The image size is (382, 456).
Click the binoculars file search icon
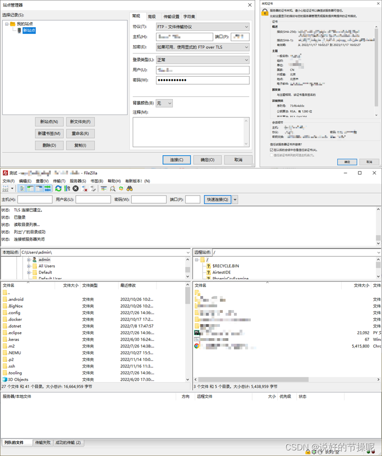(x=129, y=189)
